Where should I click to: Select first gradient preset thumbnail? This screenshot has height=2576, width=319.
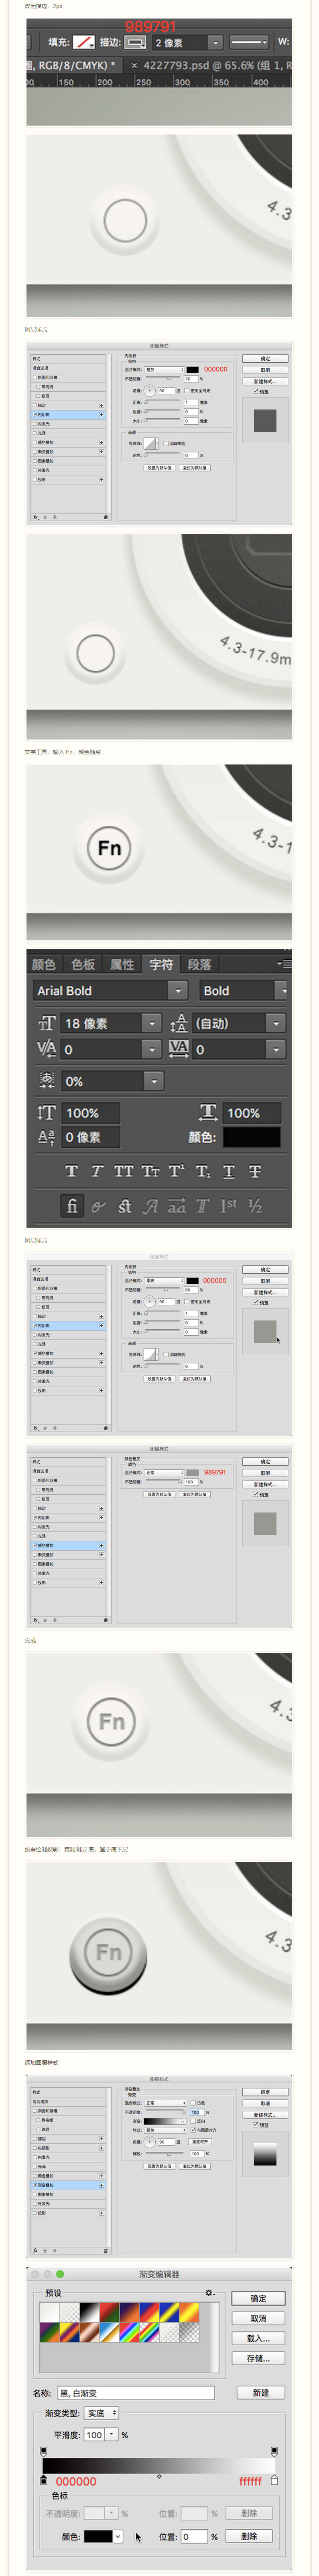50,2311
